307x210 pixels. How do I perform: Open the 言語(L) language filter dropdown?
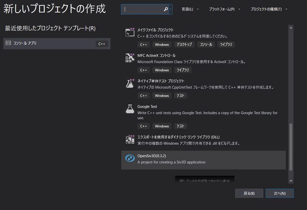pos(190,9)
